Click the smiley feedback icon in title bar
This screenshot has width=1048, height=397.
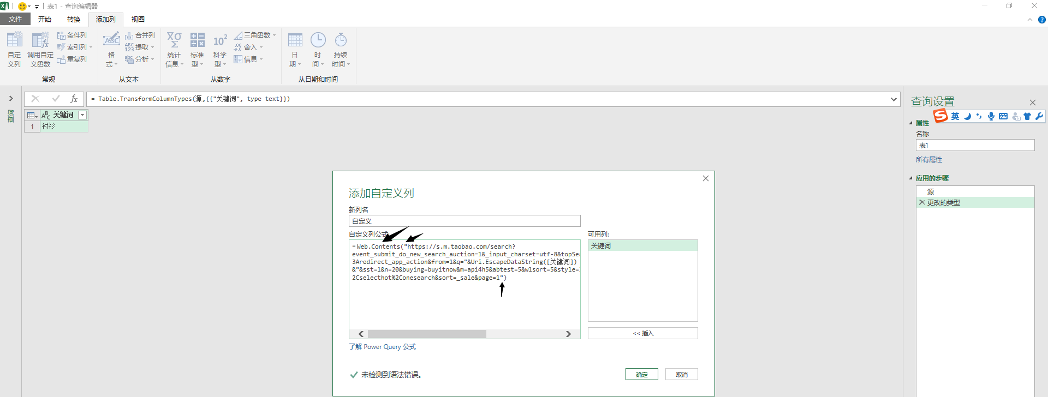pos(22,6)
